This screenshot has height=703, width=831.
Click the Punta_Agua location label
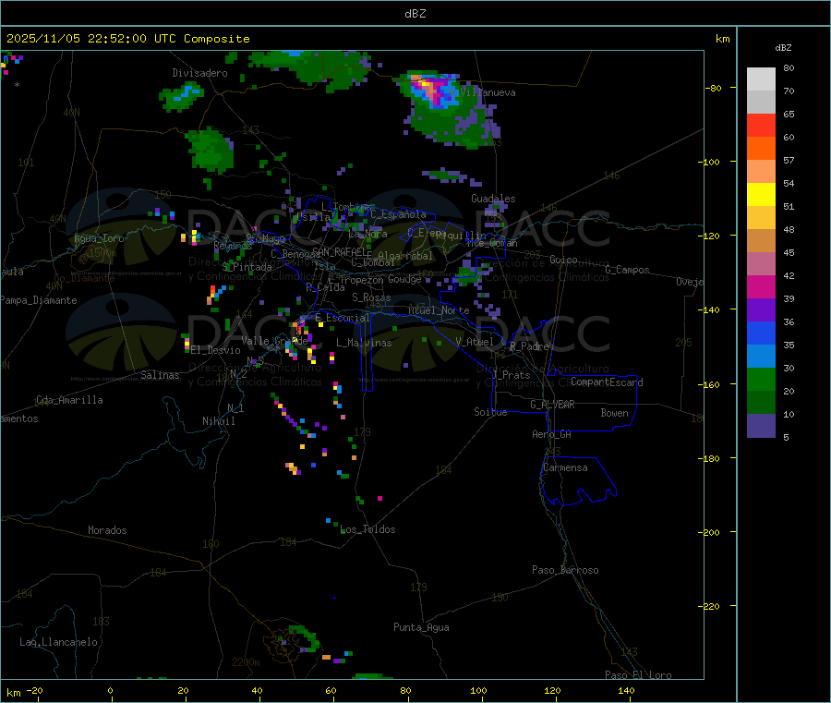tap(421, 628)
